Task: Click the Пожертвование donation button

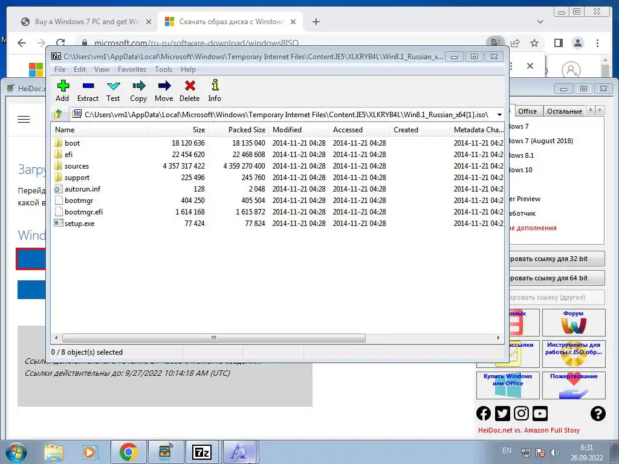Action: [x=574, y=385]
